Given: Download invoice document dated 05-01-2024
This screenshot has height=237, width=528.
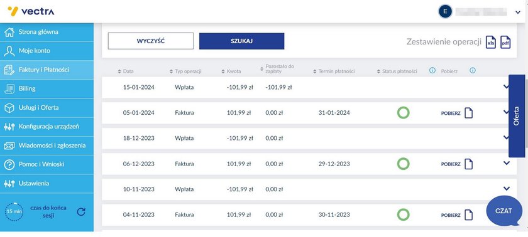Looking at the screenshot, I should pyautogui.click(x=457, y=113).
